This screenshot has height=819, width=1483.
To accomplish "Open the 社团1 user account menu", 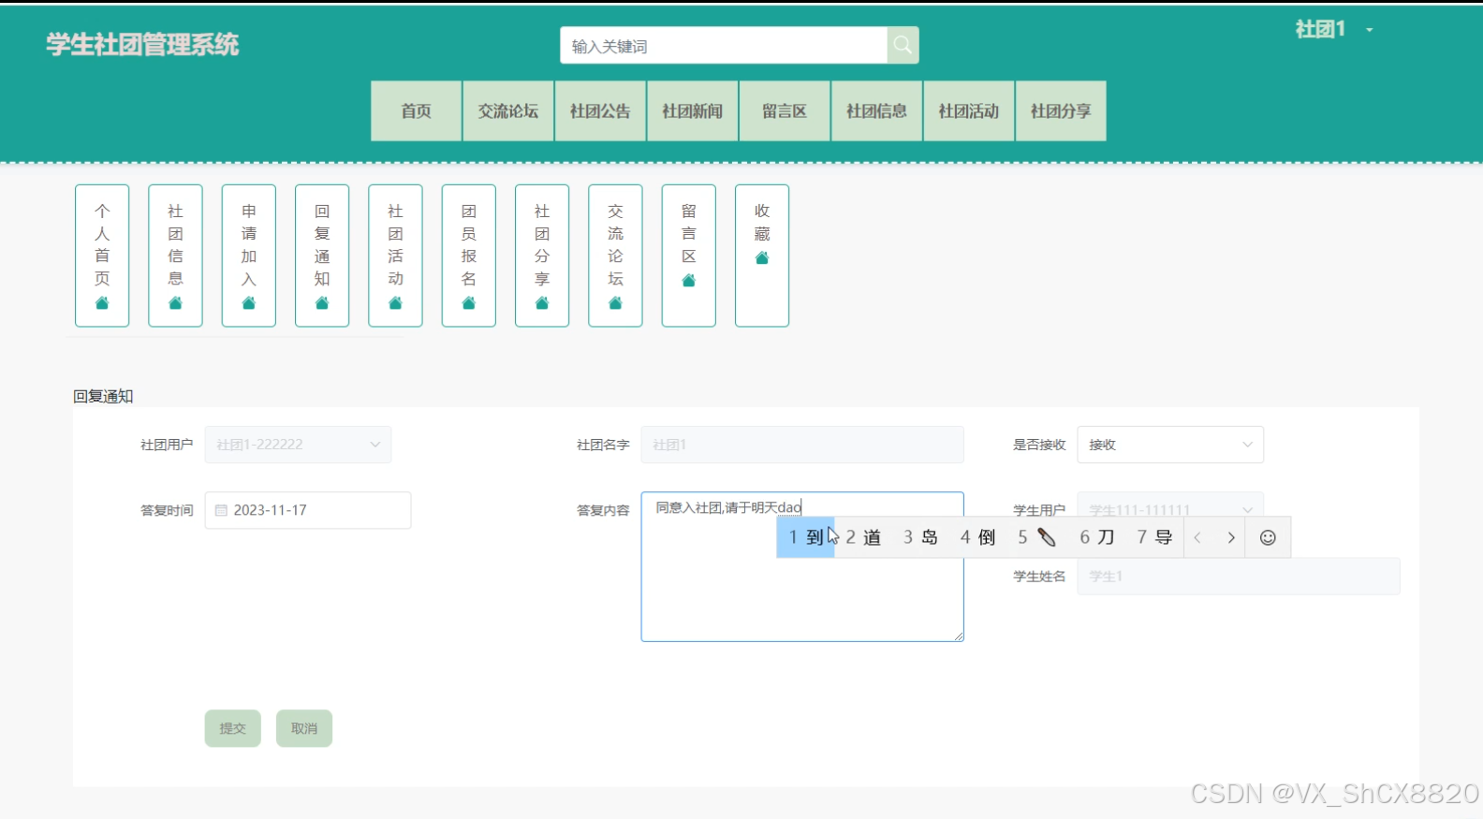I will pos(1334,30).
